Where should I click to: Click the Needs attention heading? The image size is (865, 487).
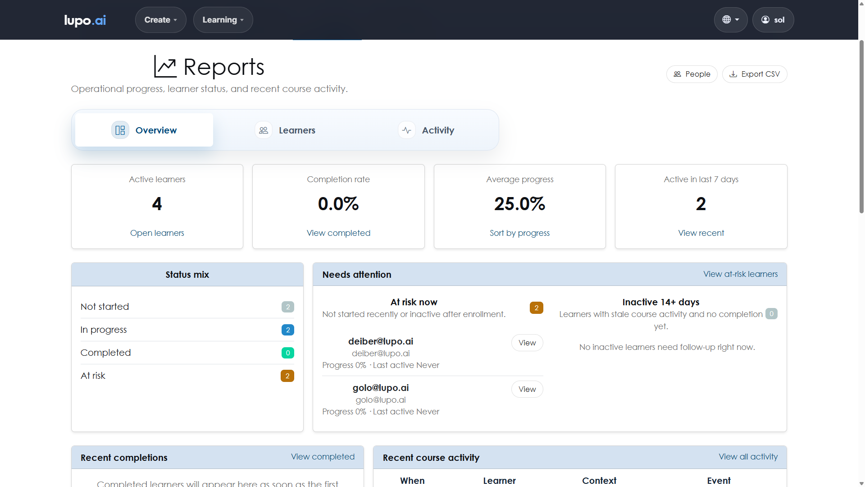point(357,275)
